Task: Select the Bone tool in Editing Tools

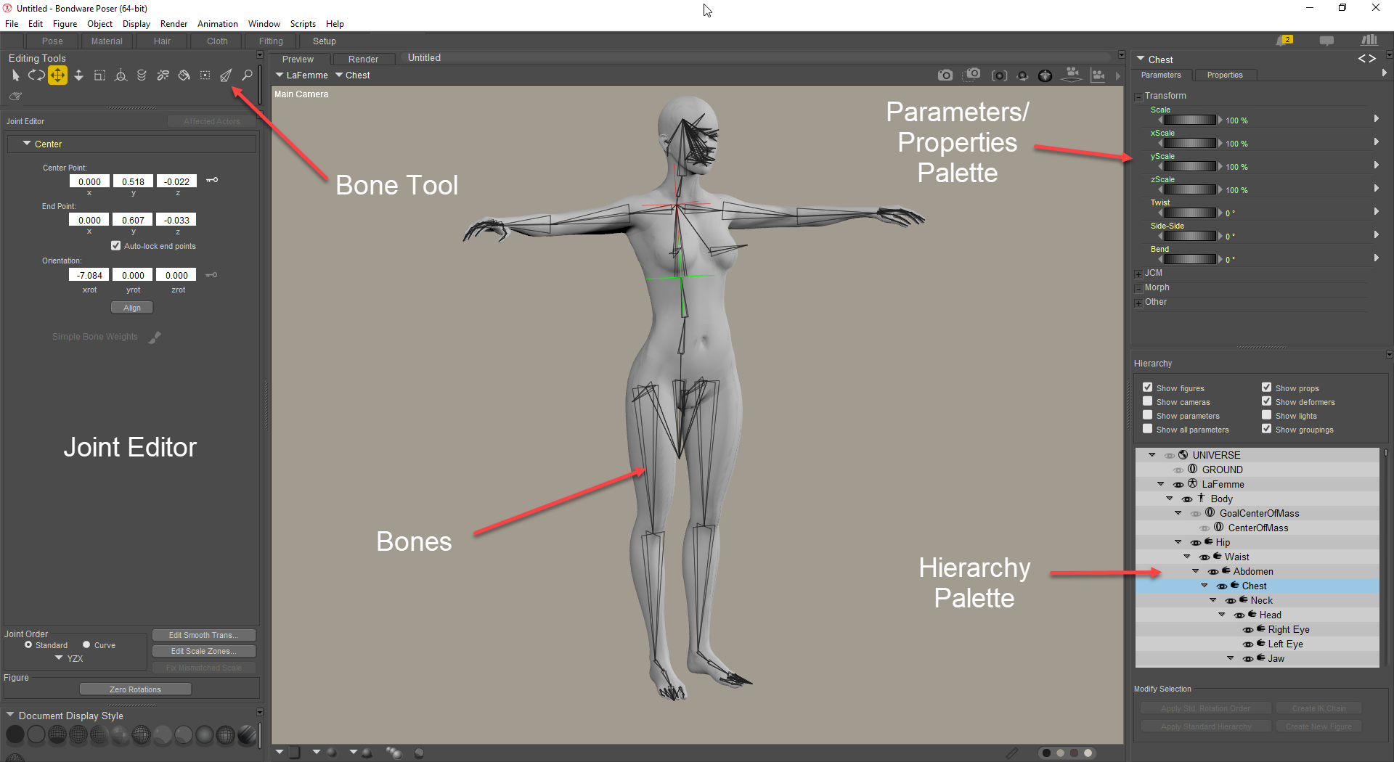Action: coord(227,75)
